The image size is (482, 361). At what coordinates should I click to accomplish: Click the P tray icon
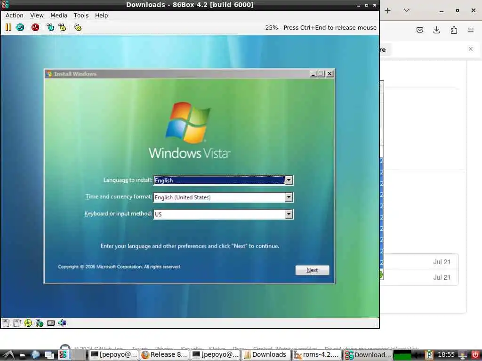click(x=429, y=355)
